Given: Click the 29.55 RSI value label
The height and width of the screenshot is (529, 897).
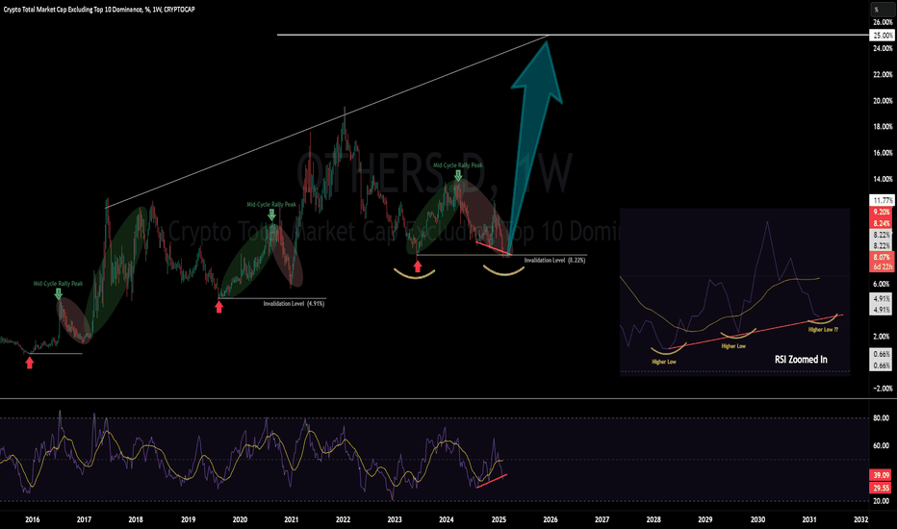Looking at the screenshot, I should 882,488.
